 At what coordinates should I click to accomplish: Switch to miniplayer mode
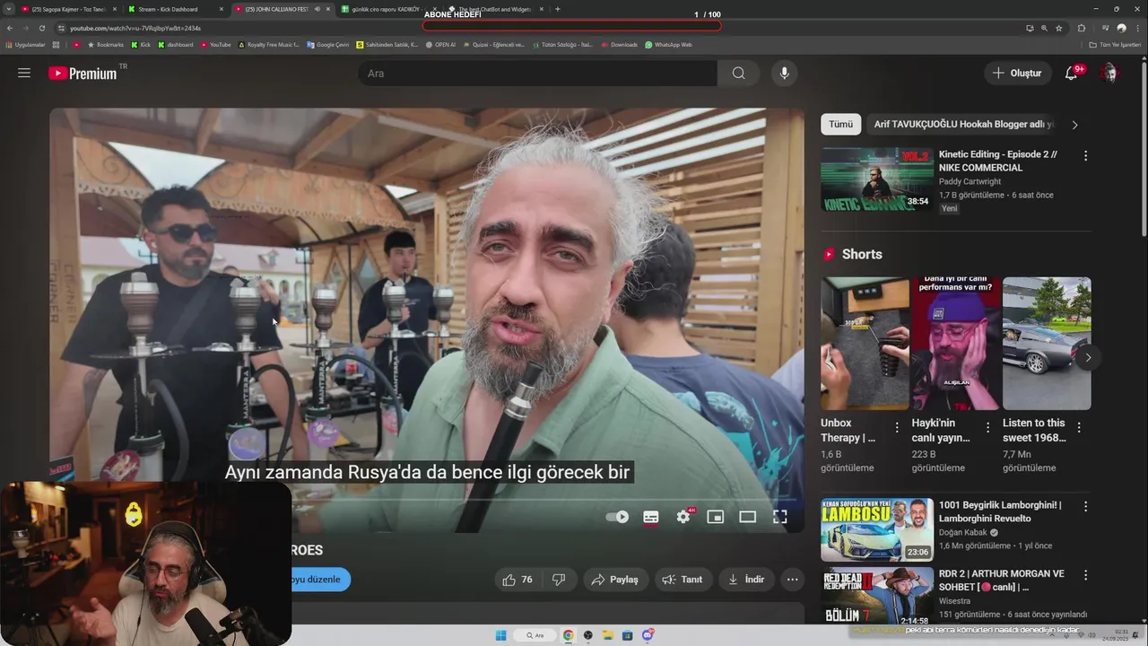pyautogui.click(x=715, y=517)
